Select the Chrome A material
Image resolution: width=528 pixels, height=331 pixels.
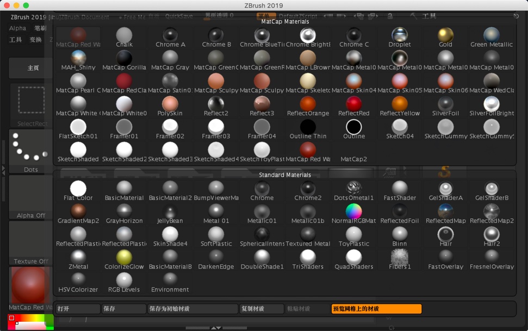[170, 35]
